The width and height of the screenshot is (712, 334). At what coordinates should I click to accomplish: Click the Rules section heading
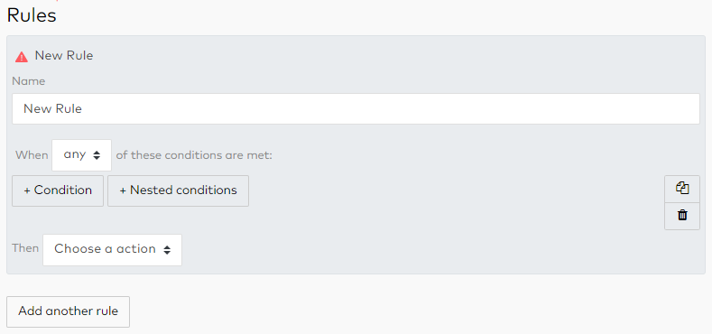click(32, 15)
